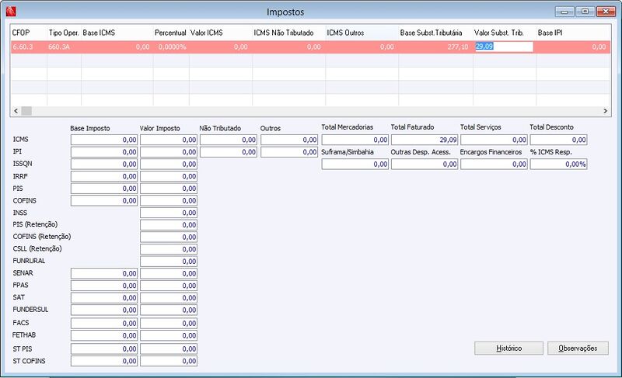
Task: Focus the IRRF Base Imposto field
Action: [104, 176]
